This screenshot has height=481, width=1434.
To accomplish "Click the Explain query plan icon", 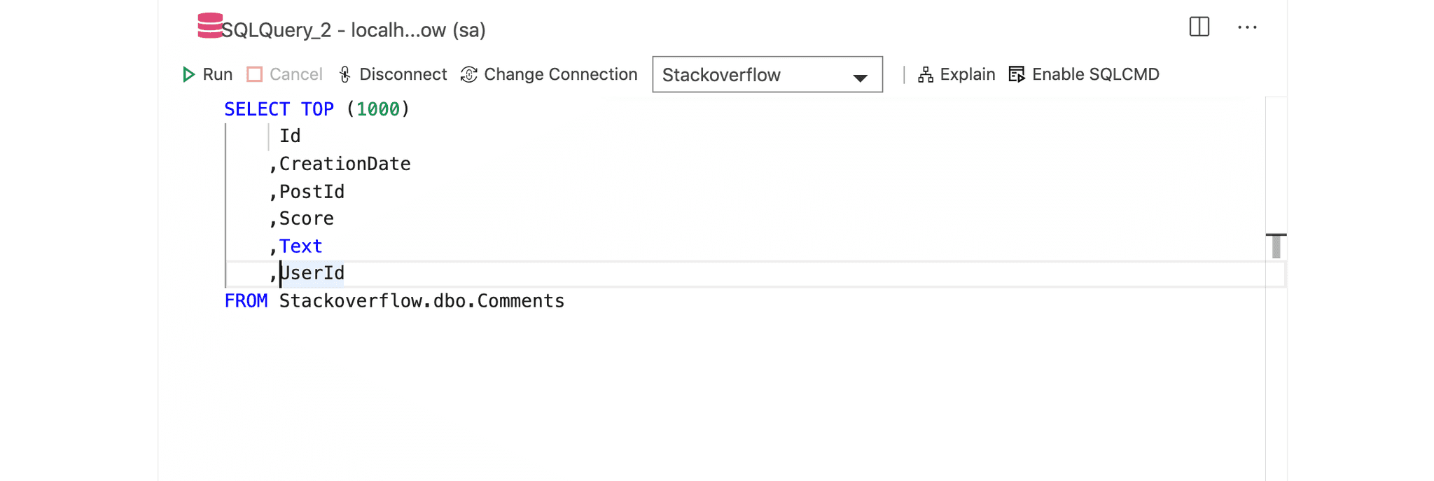I will tap(926, 74).
